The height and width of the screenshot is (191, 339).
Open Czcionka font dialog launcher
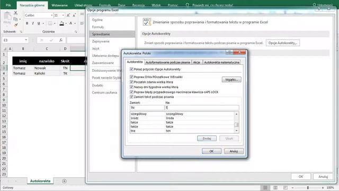[76, 32]
